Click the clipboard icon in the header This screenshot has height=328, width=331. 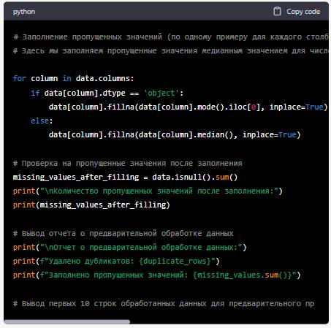(x=277, y=11)
